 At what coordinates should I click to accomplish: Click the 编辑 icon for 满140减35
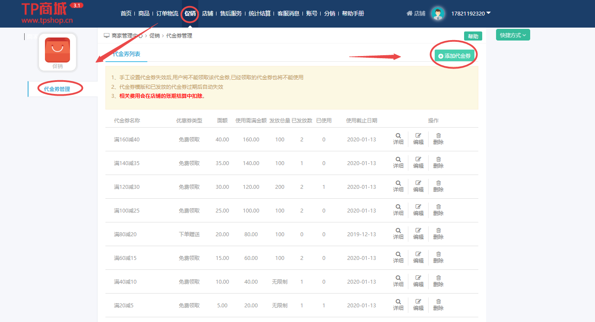(x=418, y=163)
